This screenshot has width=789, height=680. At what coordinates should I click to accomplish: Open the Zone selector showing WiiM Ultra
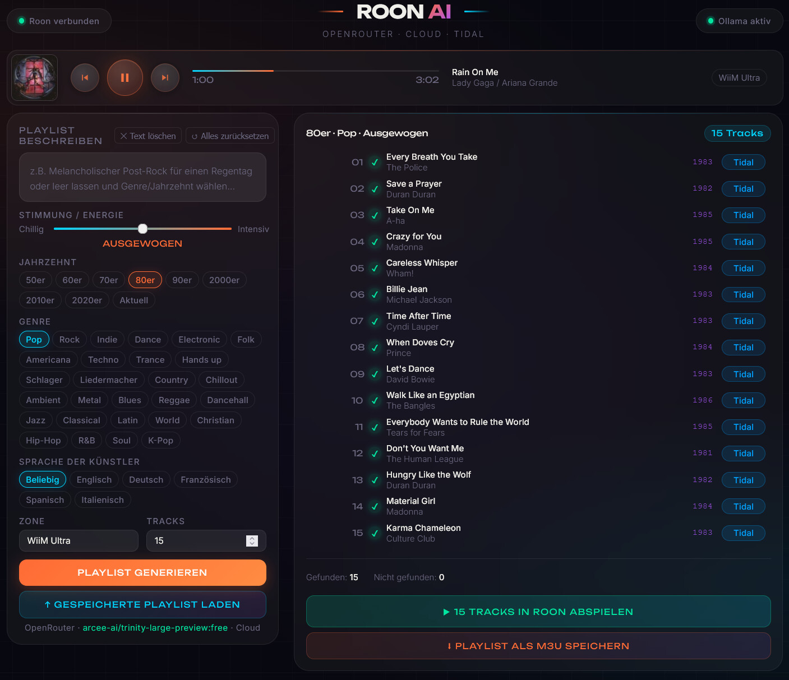[79, 541]
